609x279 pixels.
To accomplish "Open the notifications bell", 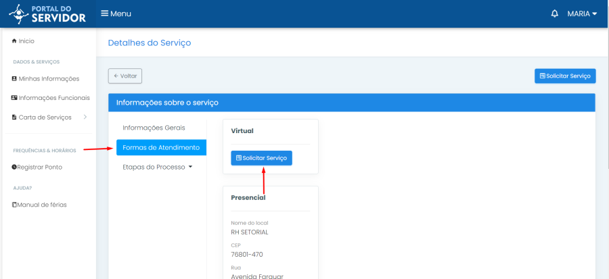I will (555, 14).
